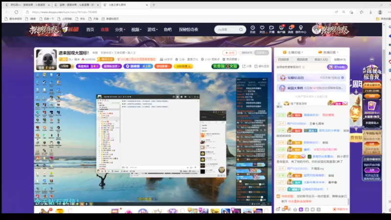Open 鱼吧 in navigation
The height and width of the screenshot is (220, 391).
[168, 29]
